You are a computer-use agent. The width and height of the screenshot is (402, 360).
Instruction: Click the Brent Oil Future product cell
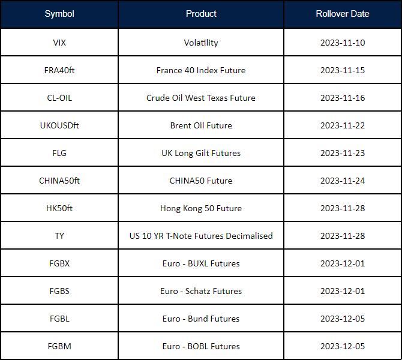pos(201,125)
